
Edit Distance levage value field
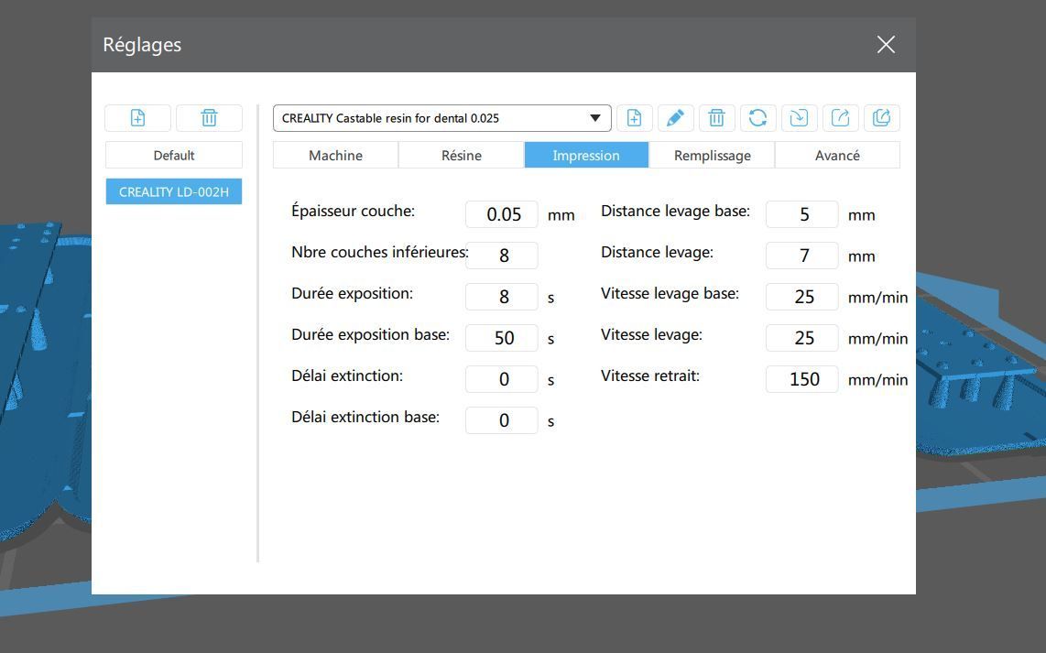click(801, 256)
